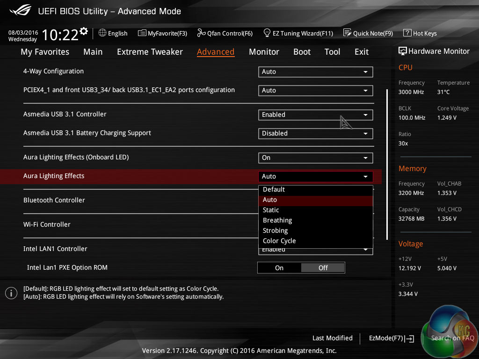Open the Tool tab
Screen dimensions: 479x359
pyautogui.click(x=332, y=52)
